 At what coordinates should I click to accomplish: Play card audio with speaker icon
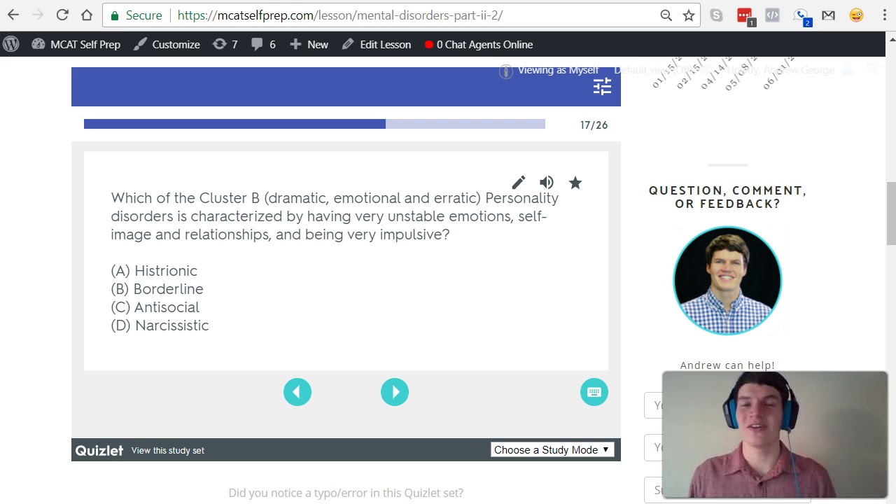pos(547,183)
